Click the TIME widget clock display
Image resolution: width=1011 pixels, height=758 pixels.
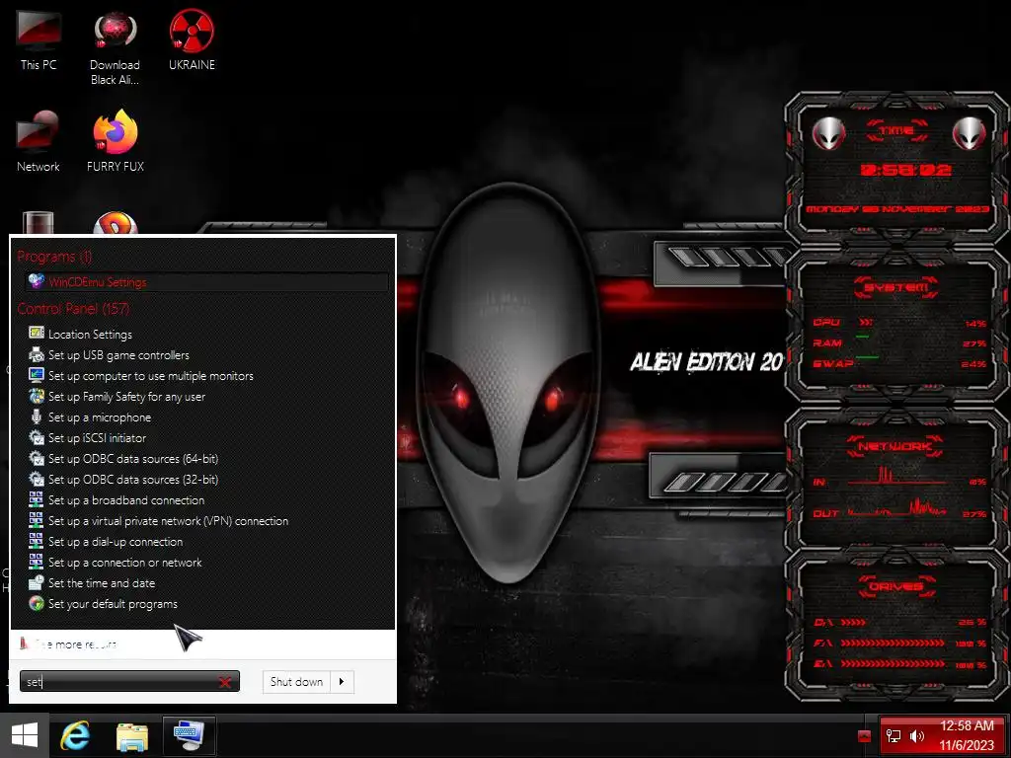[x=906, y=170]
